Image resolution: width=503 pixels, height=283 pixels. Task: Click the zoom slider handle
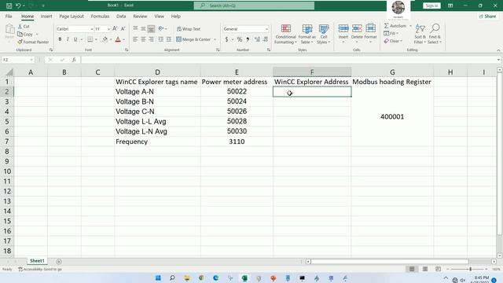click(470, 269)
